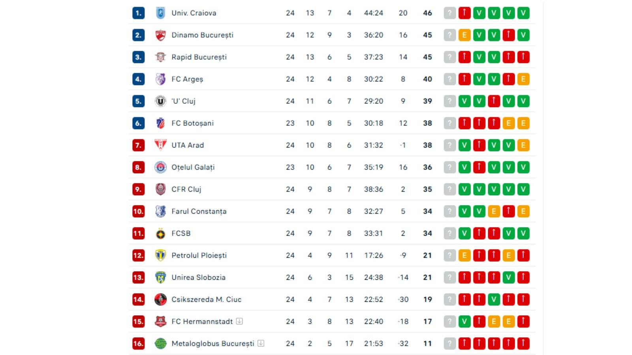Select the Dinamo București club logo
The image size is (632, 355).
(161, 35)
